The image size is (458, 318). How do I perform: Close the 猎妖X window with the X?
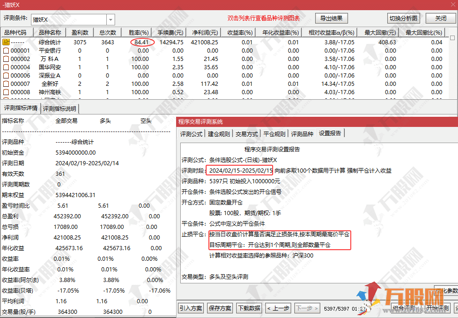453,4
